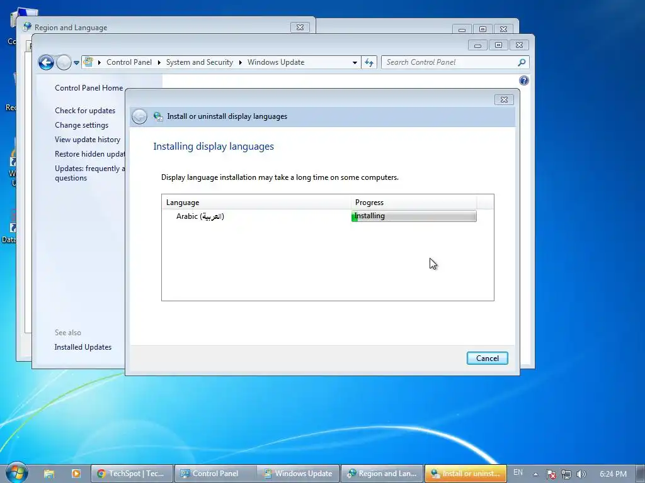This screenshot has width=645, height=483.
Task: Click Show desktop strip at taskbar end
Action: 641,474
